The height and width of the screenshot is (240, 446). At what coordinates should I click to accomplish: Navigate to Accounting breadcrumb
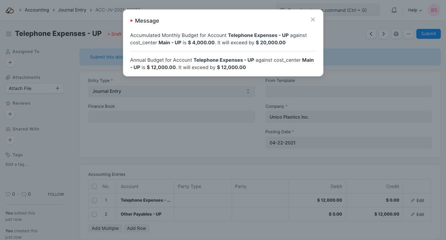37,10
